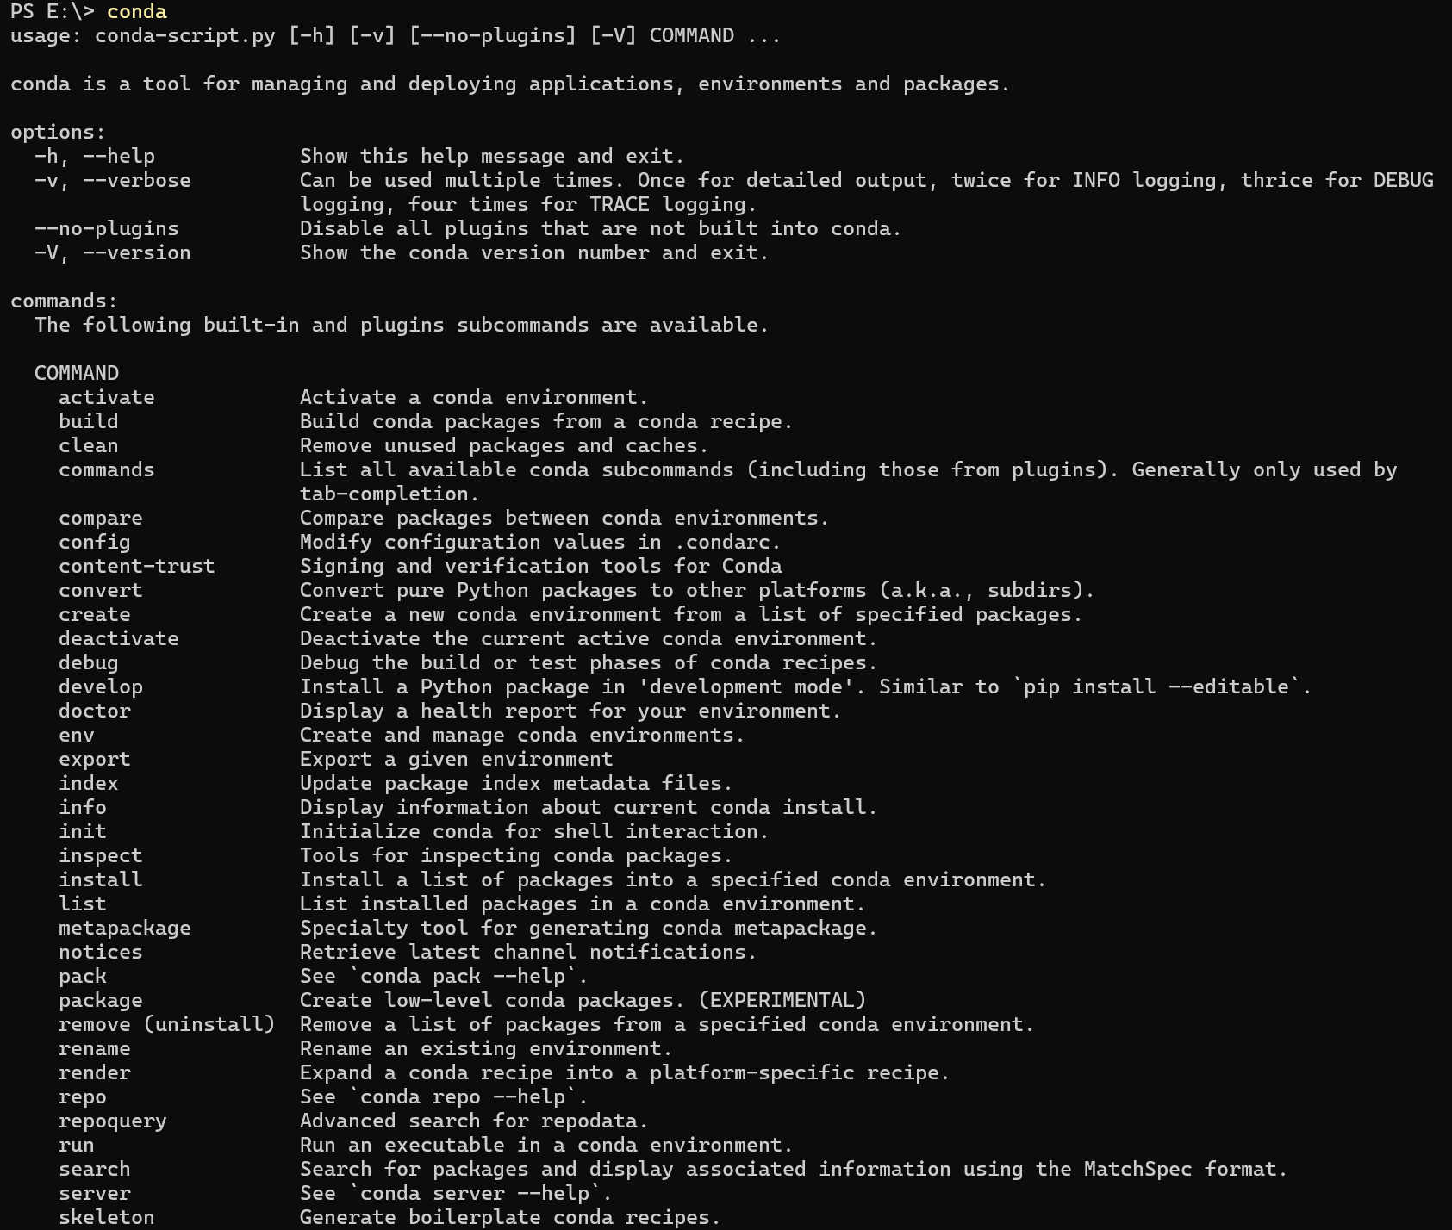Click the 'remove (uninstall)' command entry
Viewport: 1452px width, 1230px height.
[x=166, y=1024]
